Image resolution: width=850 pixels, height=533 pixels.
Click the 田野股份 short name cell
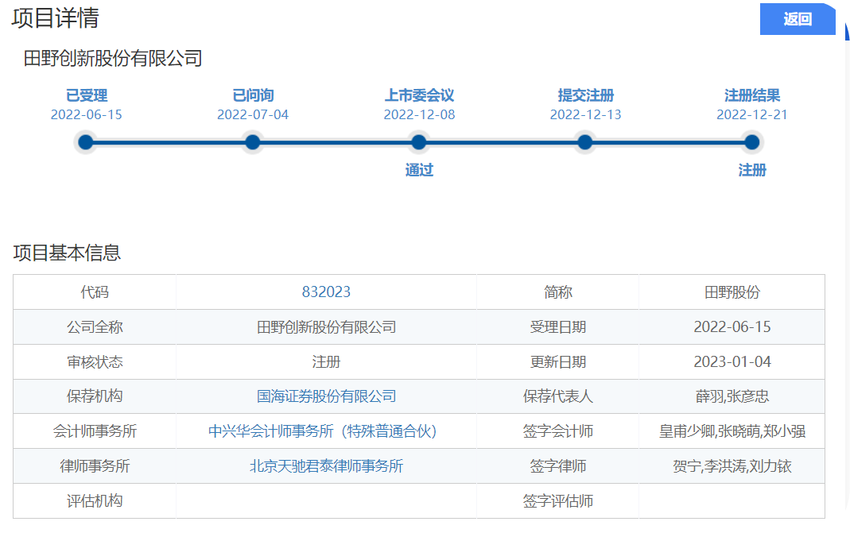732,292
